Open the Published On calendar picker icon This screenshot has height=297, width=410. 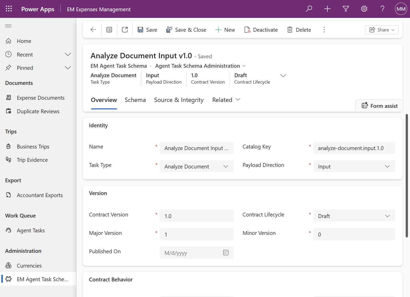click(226, 253)
